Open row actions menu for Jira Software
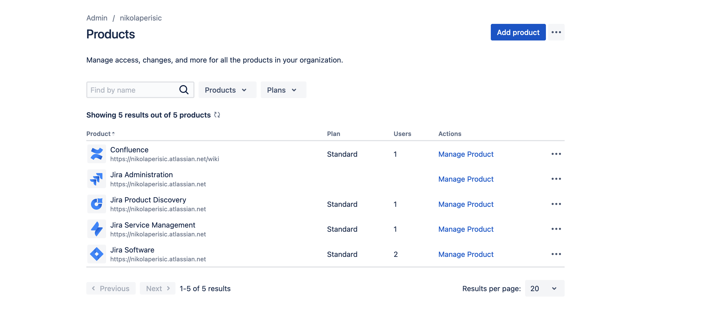718x315 pixels. pos(556,254)
